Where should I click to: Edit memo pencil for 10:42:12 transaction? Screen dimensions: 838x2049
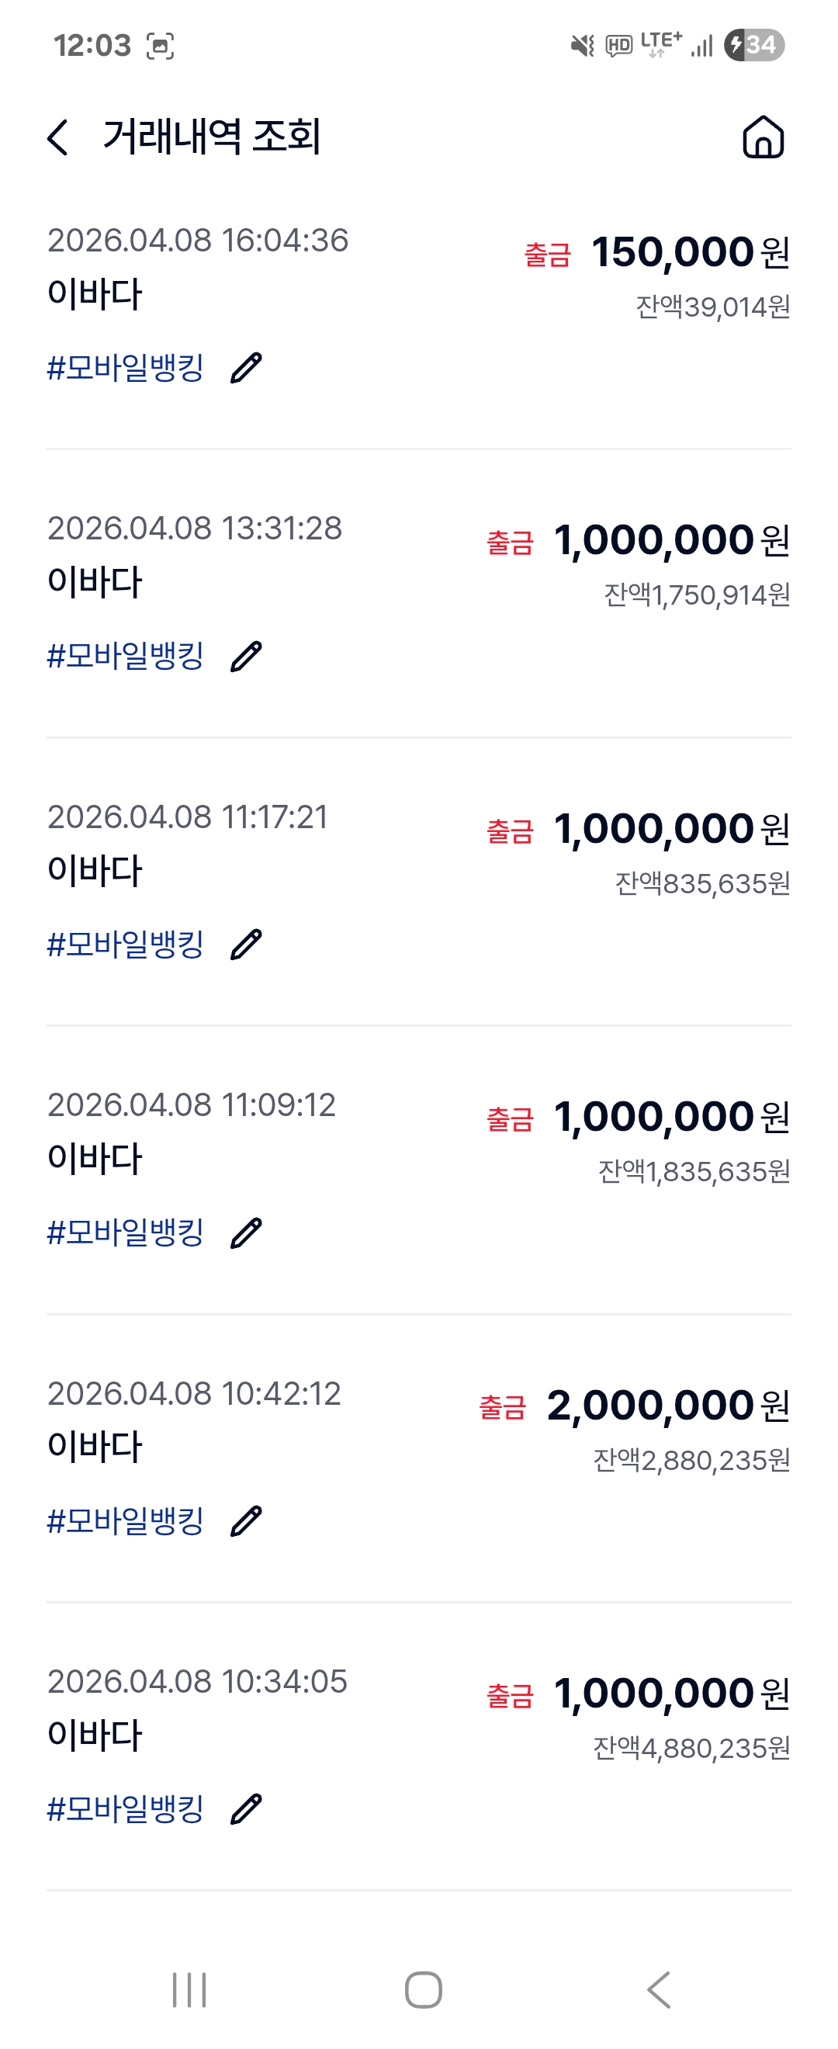[246, 1521]
